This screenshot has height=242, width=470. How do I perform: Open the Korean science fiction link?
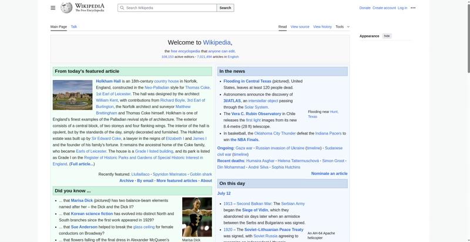click(92, 214)
